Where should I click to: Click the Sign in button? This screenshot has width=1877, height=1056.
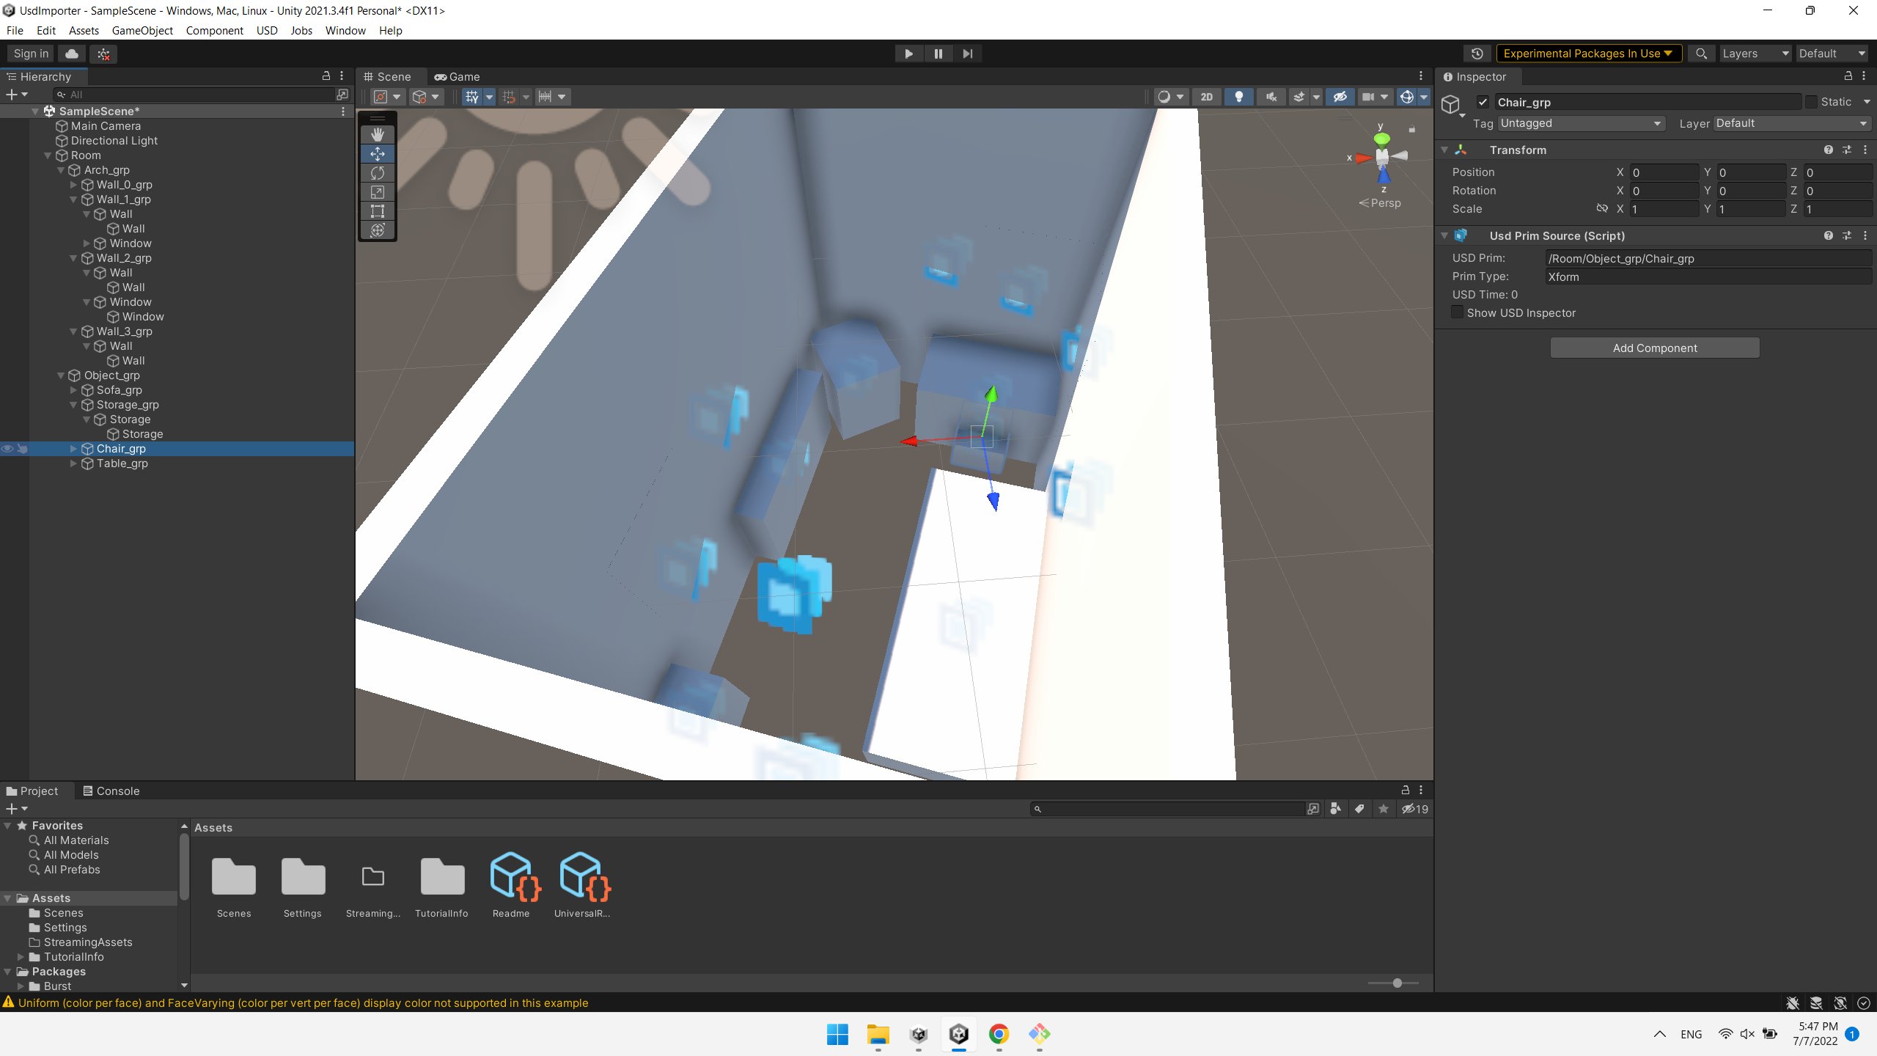tap(31, 54)
